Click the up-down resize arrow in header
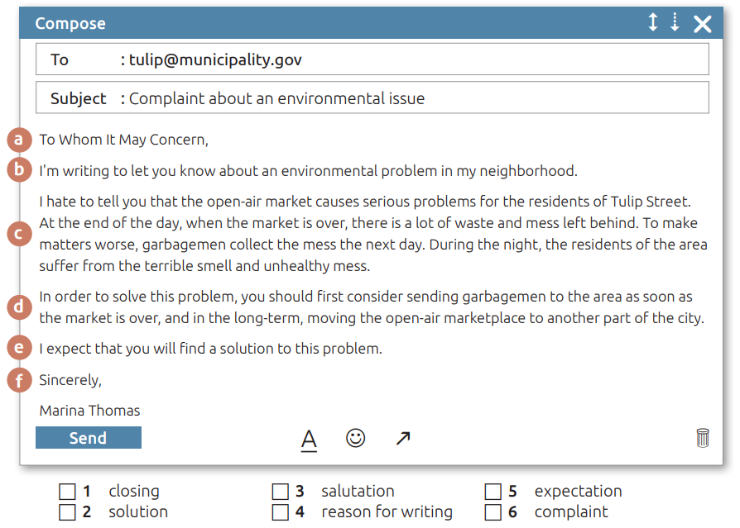The height and width of the screenshot is (528, 740). (x=653, y=23)
